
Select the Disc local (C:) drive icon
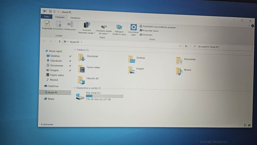click(80, 97)
